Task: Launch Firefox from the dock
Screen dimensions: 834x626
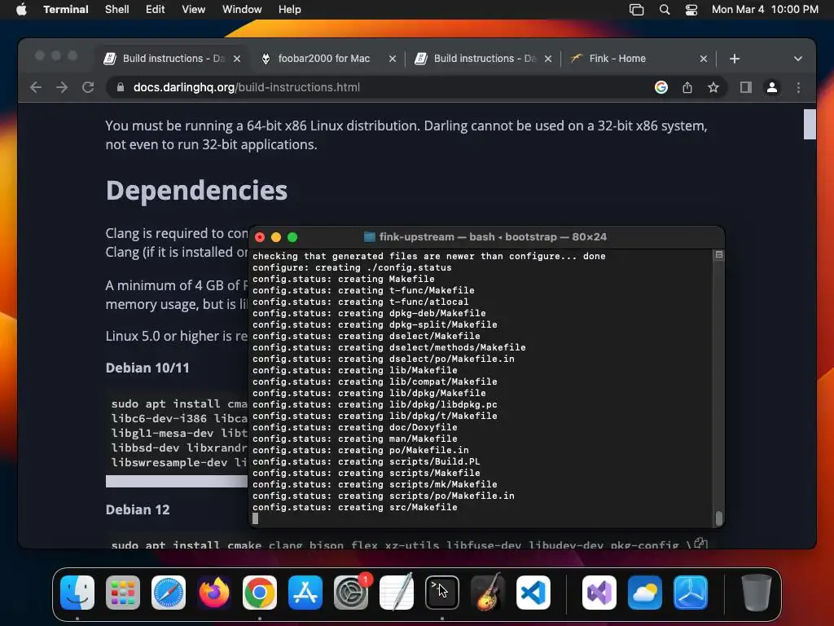Action: [214, 592]
